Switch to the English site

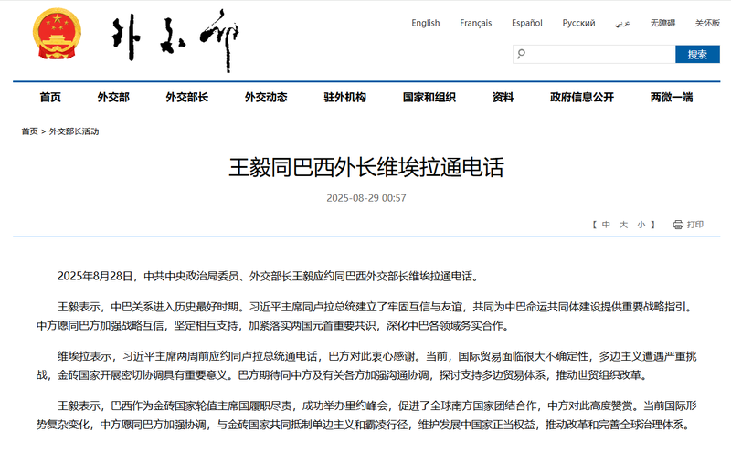[x=425, y=23]
